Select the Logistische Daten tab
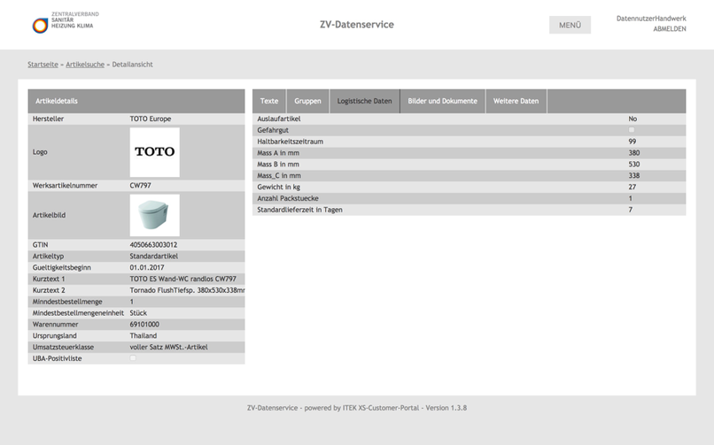 pyautogui.click(x=364, y=101)
